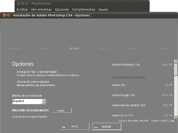Open the Opciones menu in PlayOnLinux

[x=62, y=10]
